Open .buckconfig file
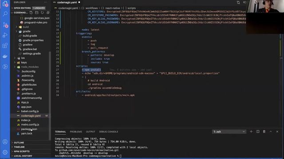This screenshot has width=284, height=159. (28, 72)
